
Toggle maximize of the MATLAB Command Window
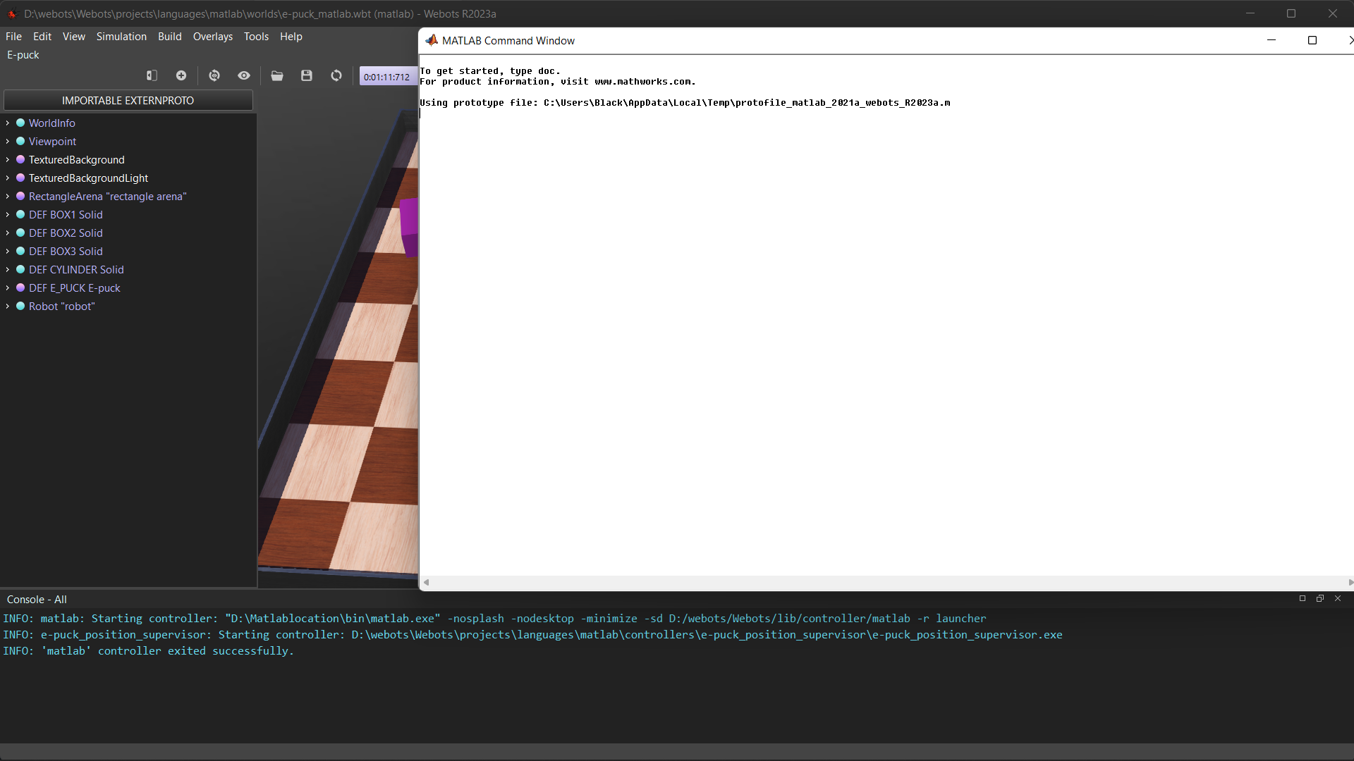pos(1313,40)
